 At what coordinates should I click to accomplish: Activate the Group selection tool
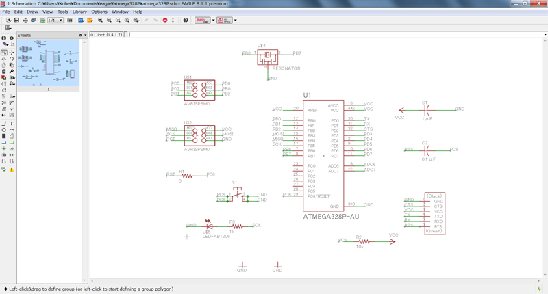4,53
